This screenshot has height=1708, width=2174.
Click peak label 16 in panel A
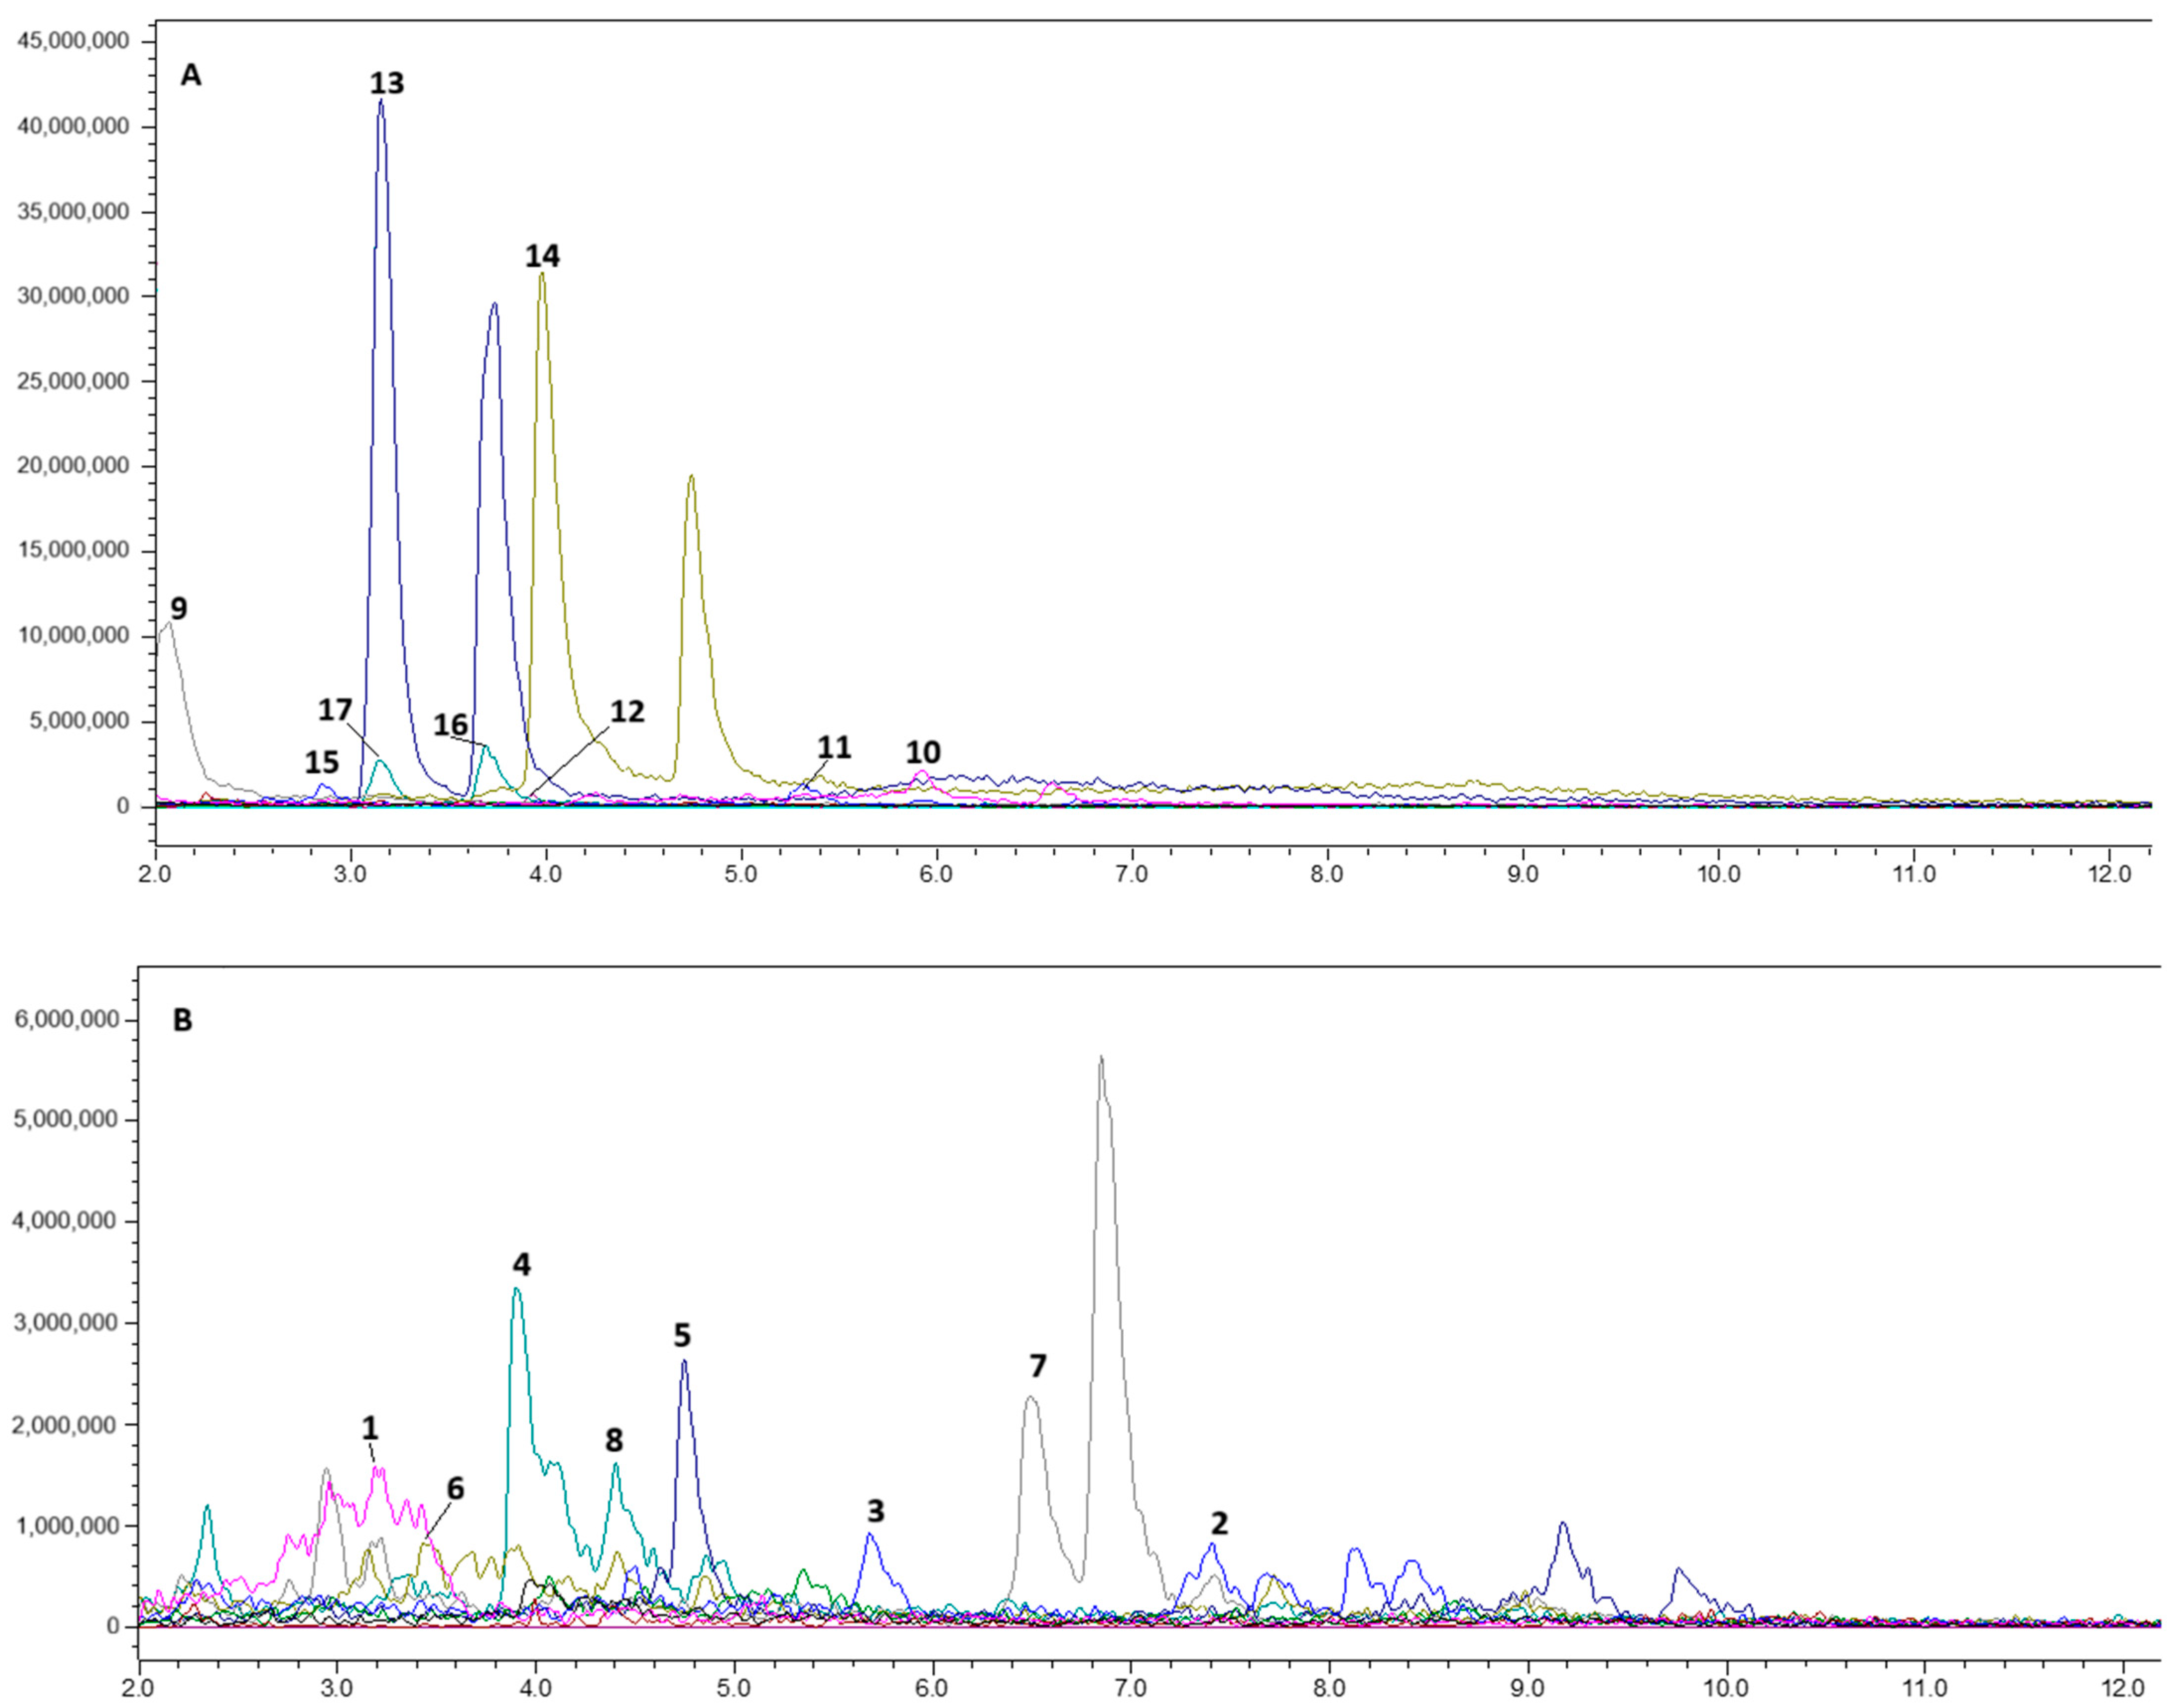[x=450, y=725]
